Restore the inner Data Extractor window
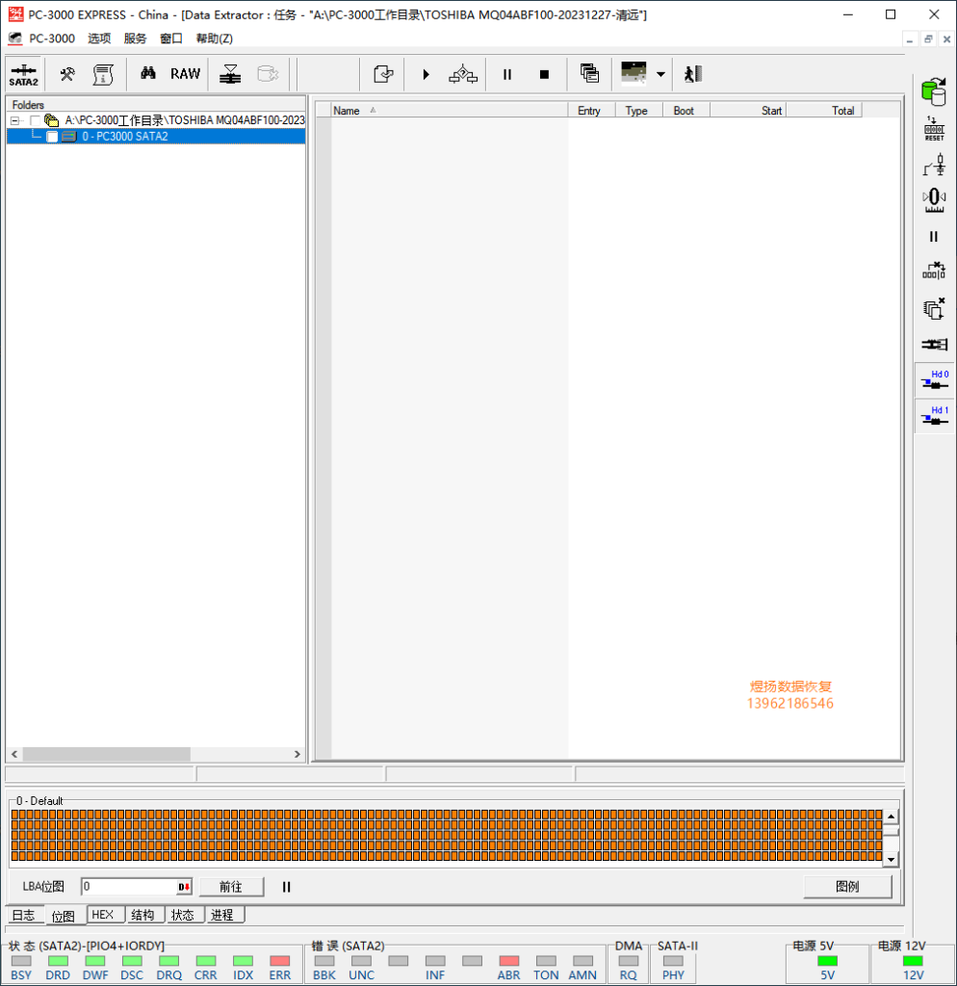The width and height of the screenshot is (957, 986). click(x=928, y=39)
